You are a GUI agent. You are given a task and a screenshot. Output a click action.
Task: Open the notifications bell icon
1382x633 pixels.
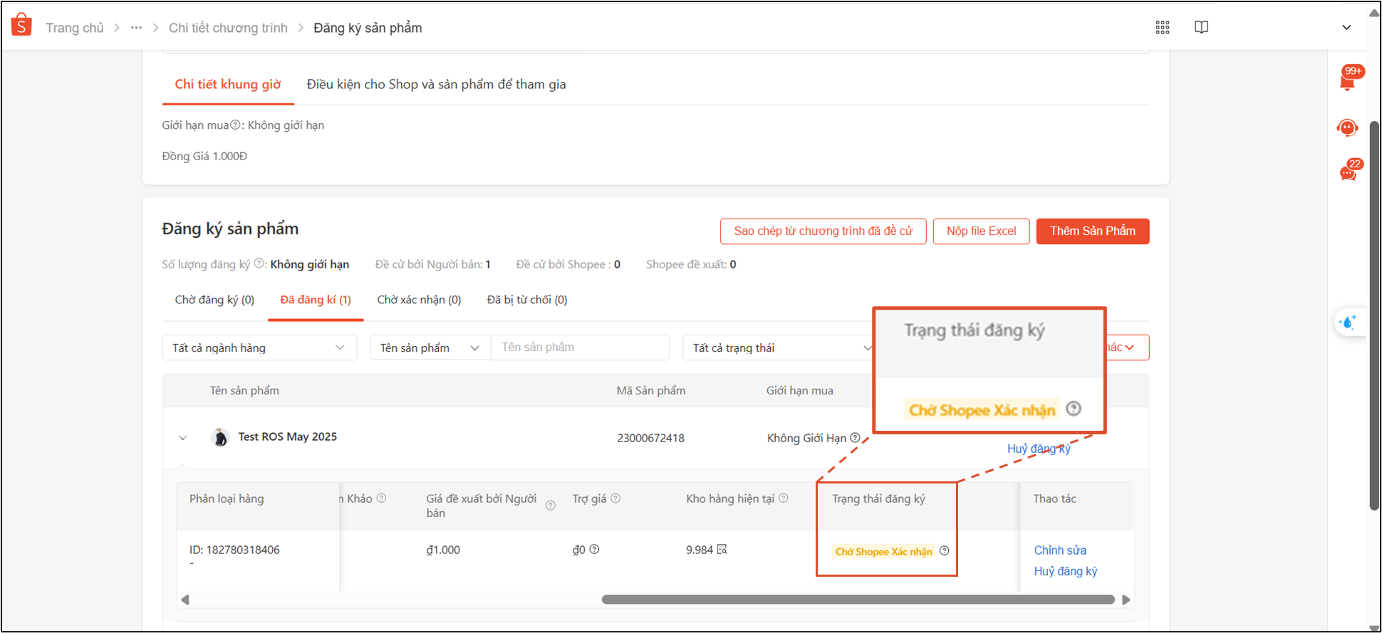1347,80
